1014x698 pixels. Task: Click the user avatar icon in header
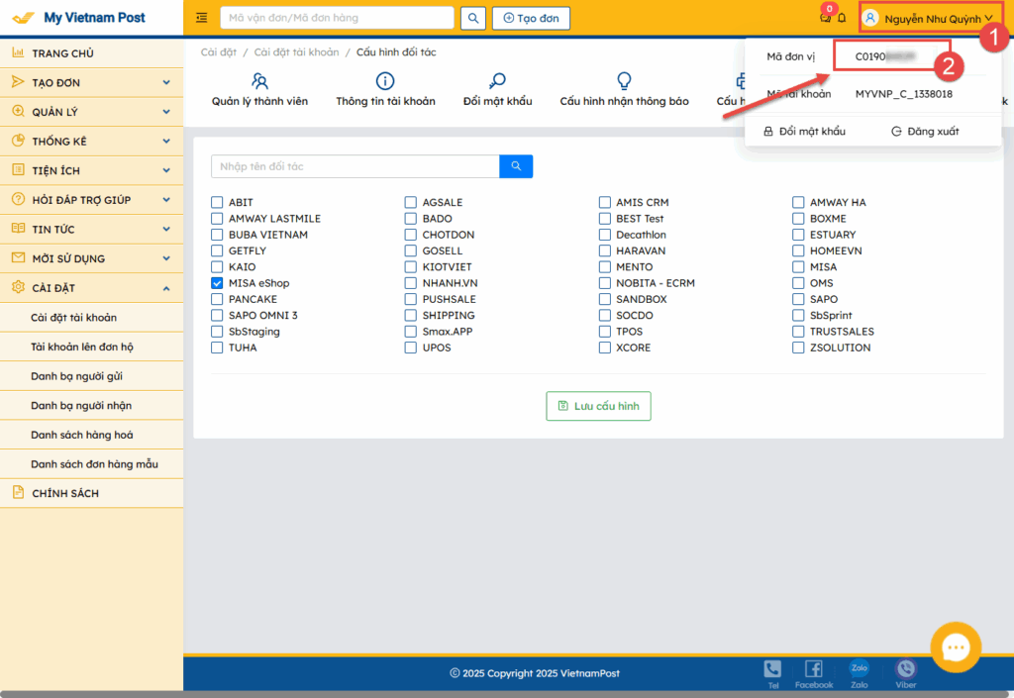[870, 18]
